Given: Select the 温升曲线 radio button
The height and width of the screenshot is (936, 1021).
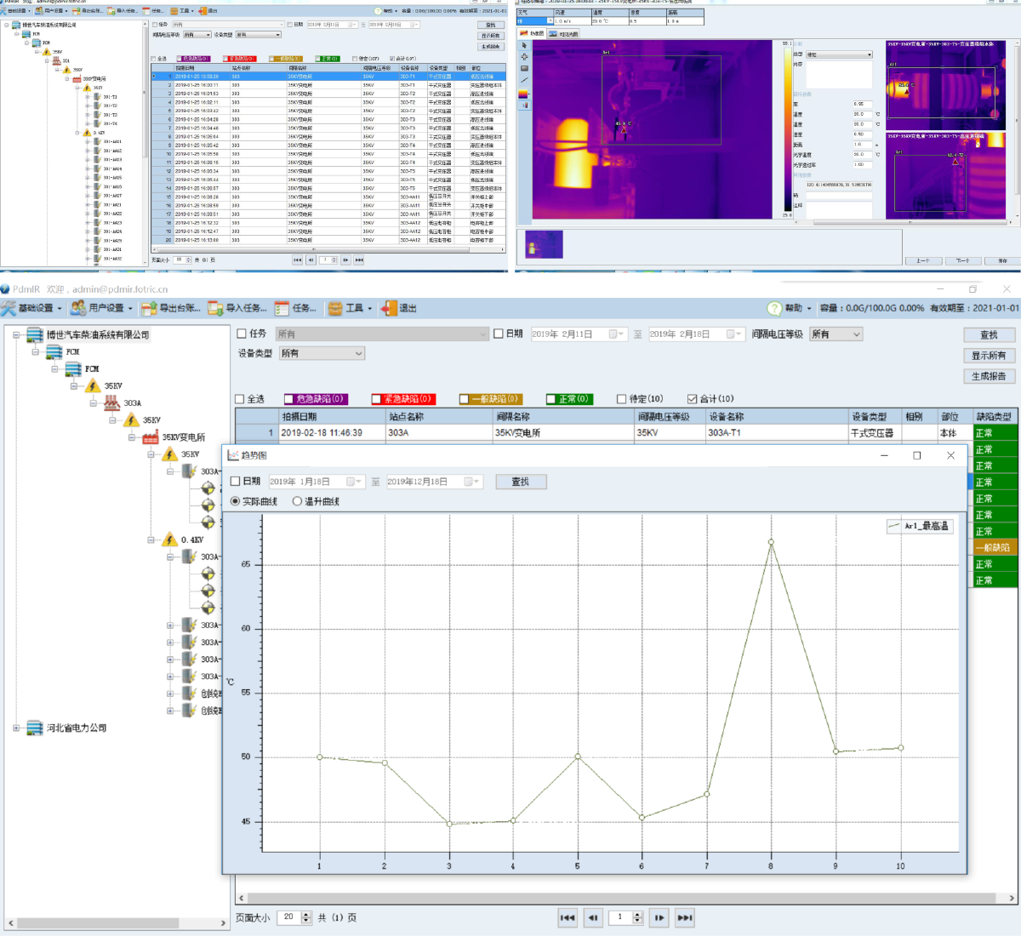Looking at the screenshot, I should click(x=297, y=501).
